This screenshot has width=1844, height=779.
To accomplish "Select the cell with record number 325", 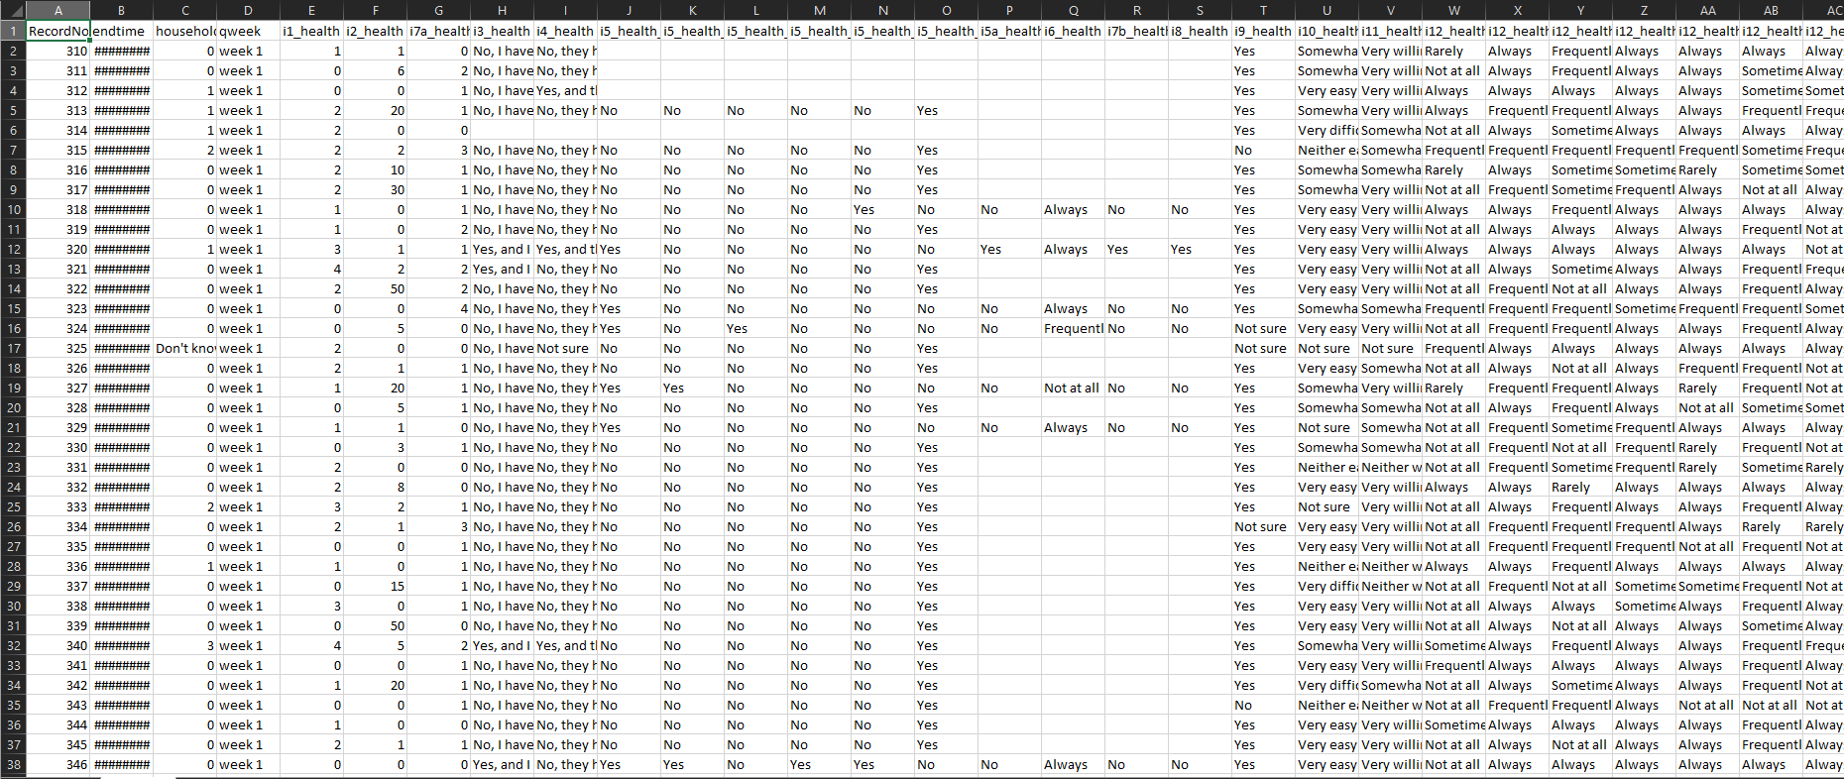I will 58,348.
